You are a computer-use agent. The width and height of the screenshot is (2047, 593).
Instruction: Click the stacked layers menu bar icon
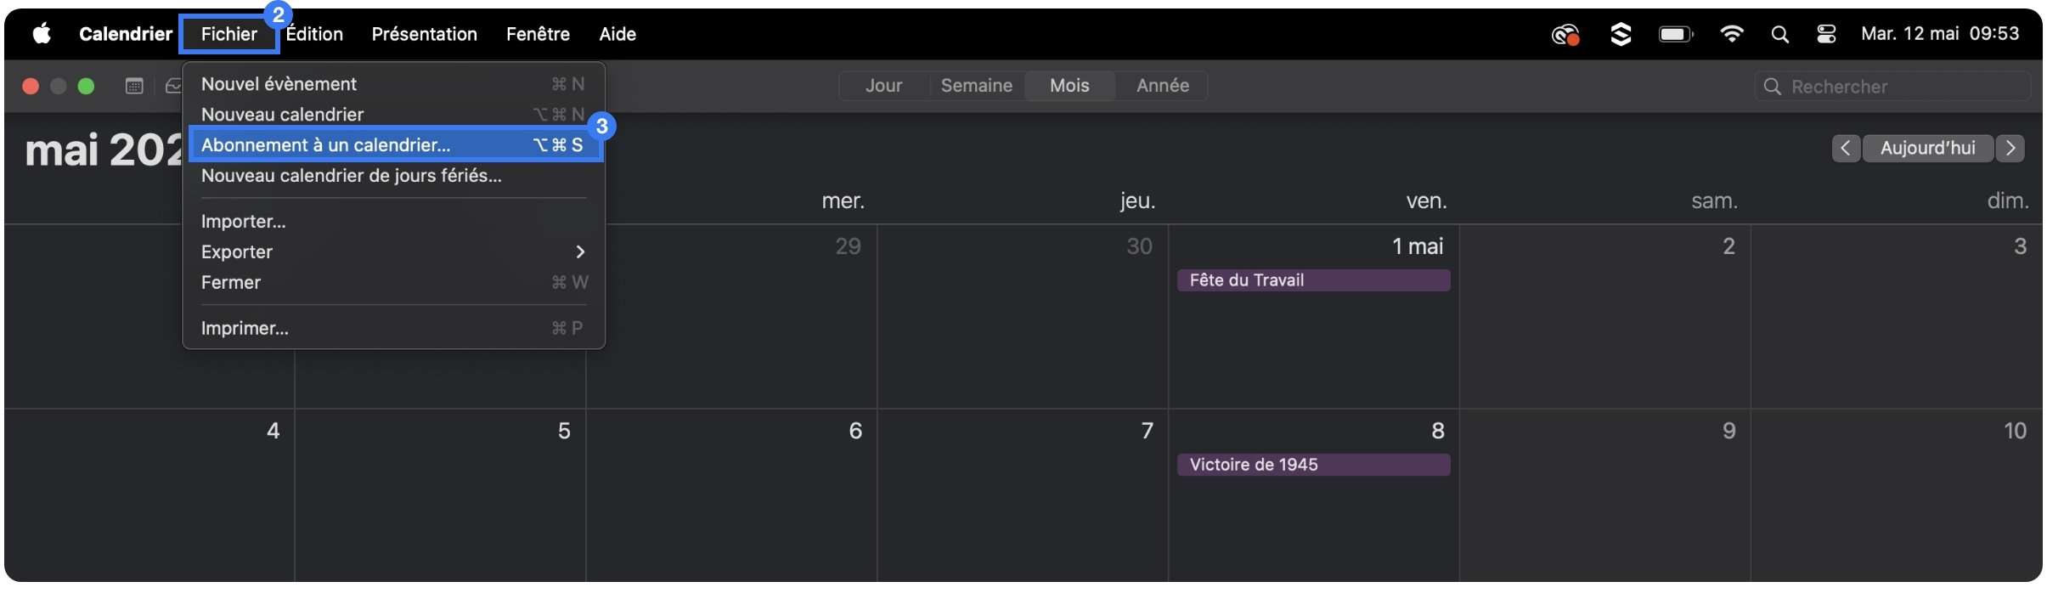[1621, 34]
